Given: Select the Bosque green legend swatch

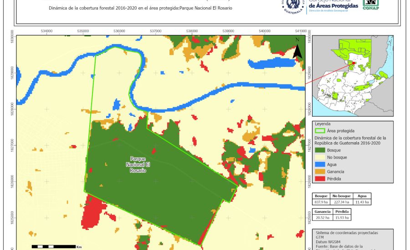Looking at the screenshot, I should click(x=321, y=150).
